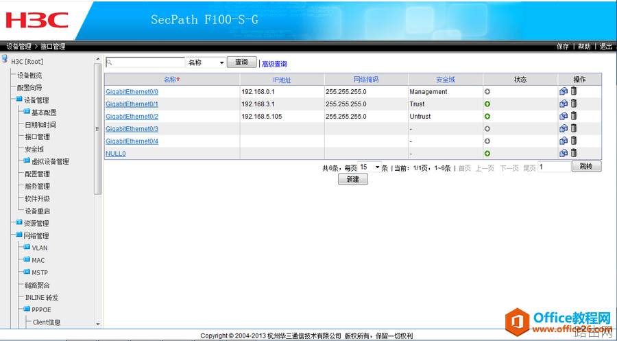
Task: Click the grey status icon of GigabitEthernet0/3
Action: click(x=487, y=129)
